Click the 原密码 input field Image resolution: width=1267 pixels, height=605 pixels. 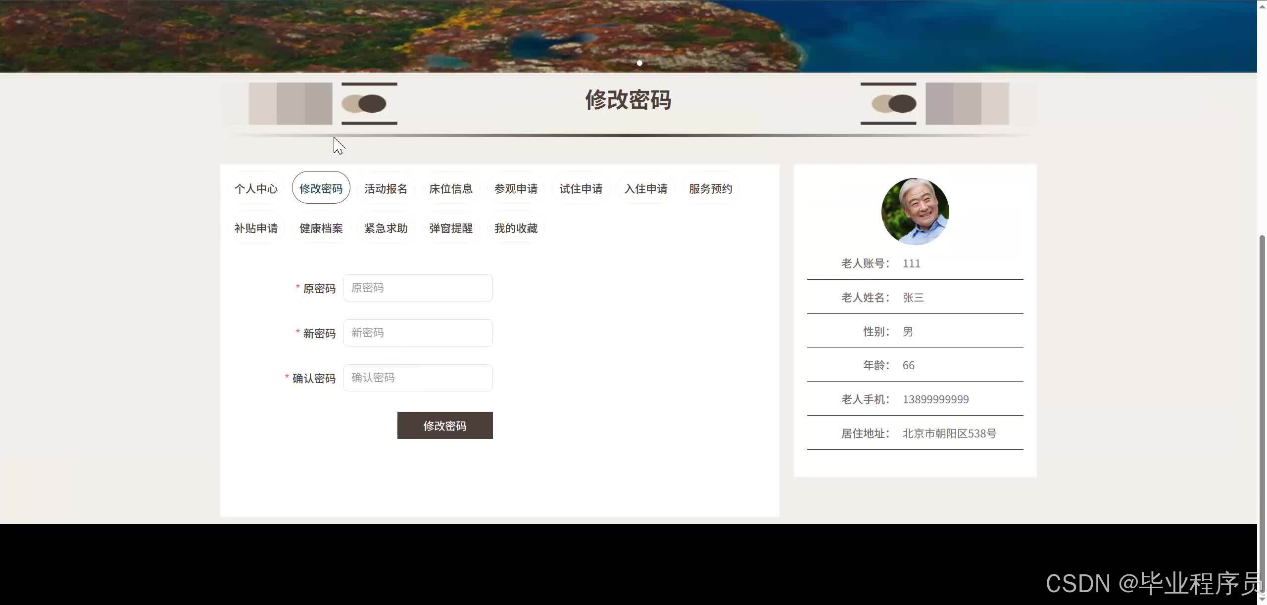pos(417,288)
